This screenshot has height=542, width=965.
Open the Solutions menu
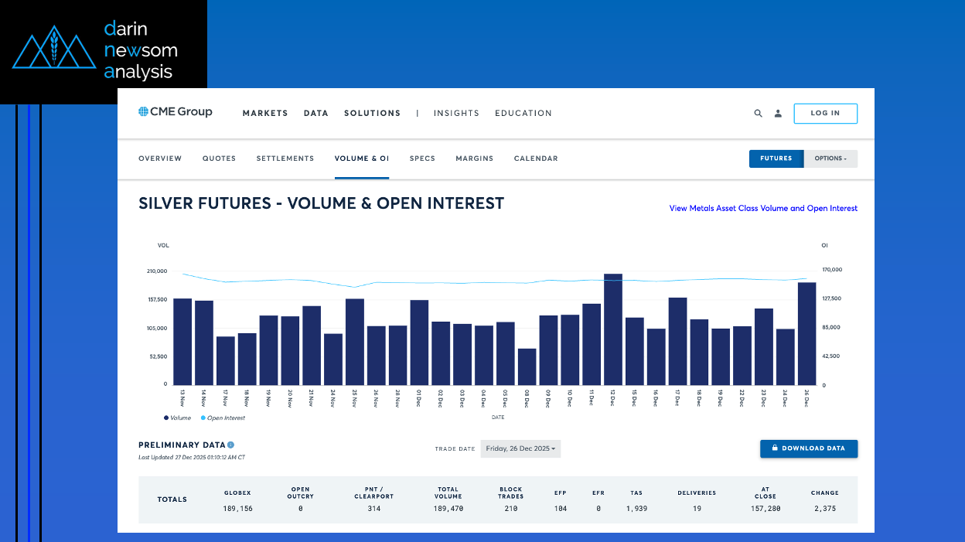[x=372, y=113]
